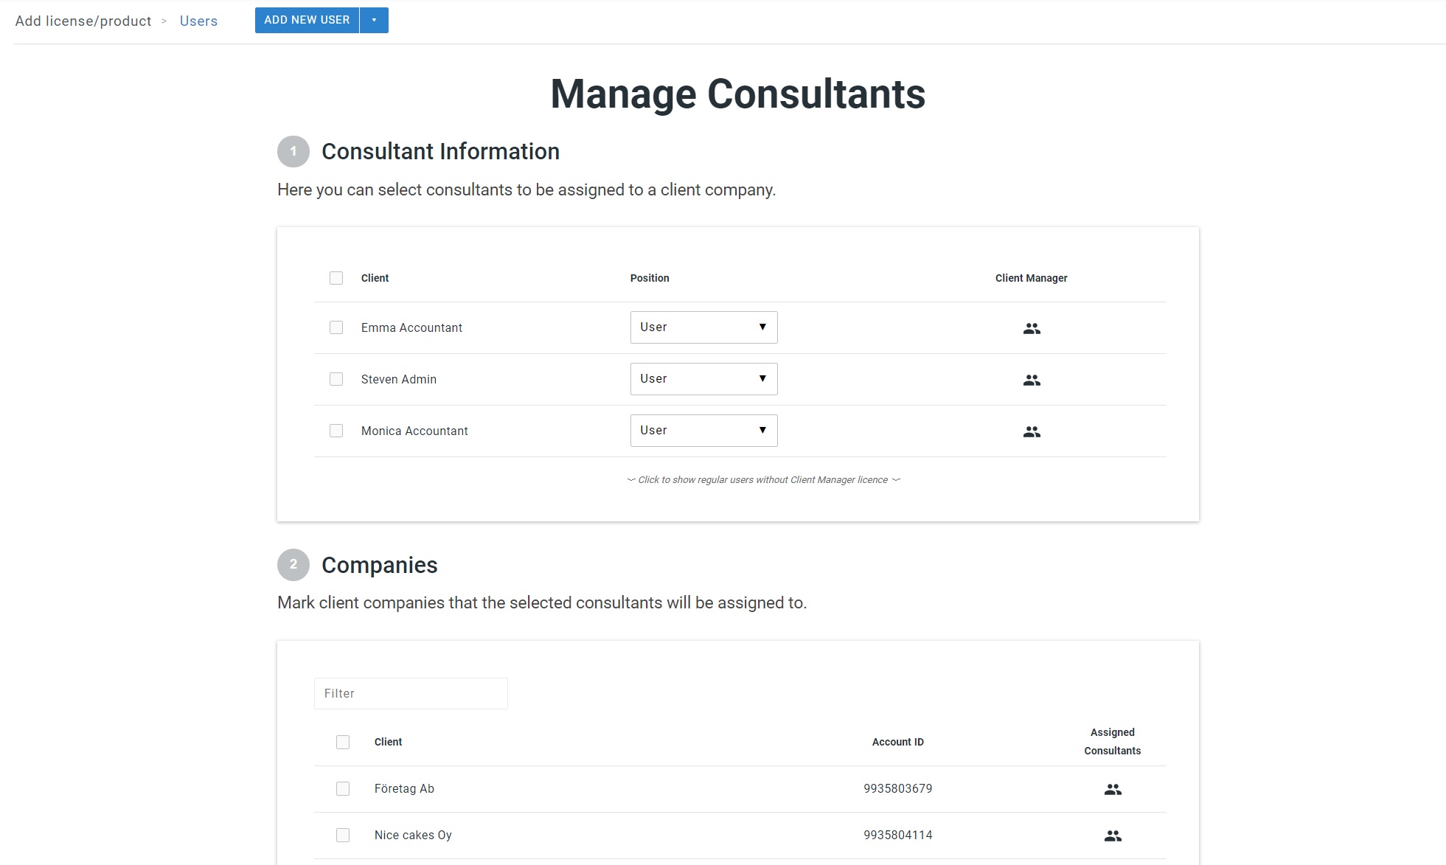Show regular users without Client Manager licence
The height and width of the screenshot is (865, 1446).
coord(763,480)
